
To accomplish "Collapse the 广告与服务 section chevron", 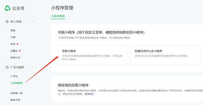I will pos(33,67).
